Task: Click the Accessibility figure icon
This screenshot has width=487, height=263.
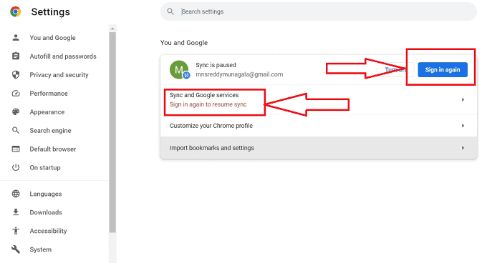Action: point(16,231)
